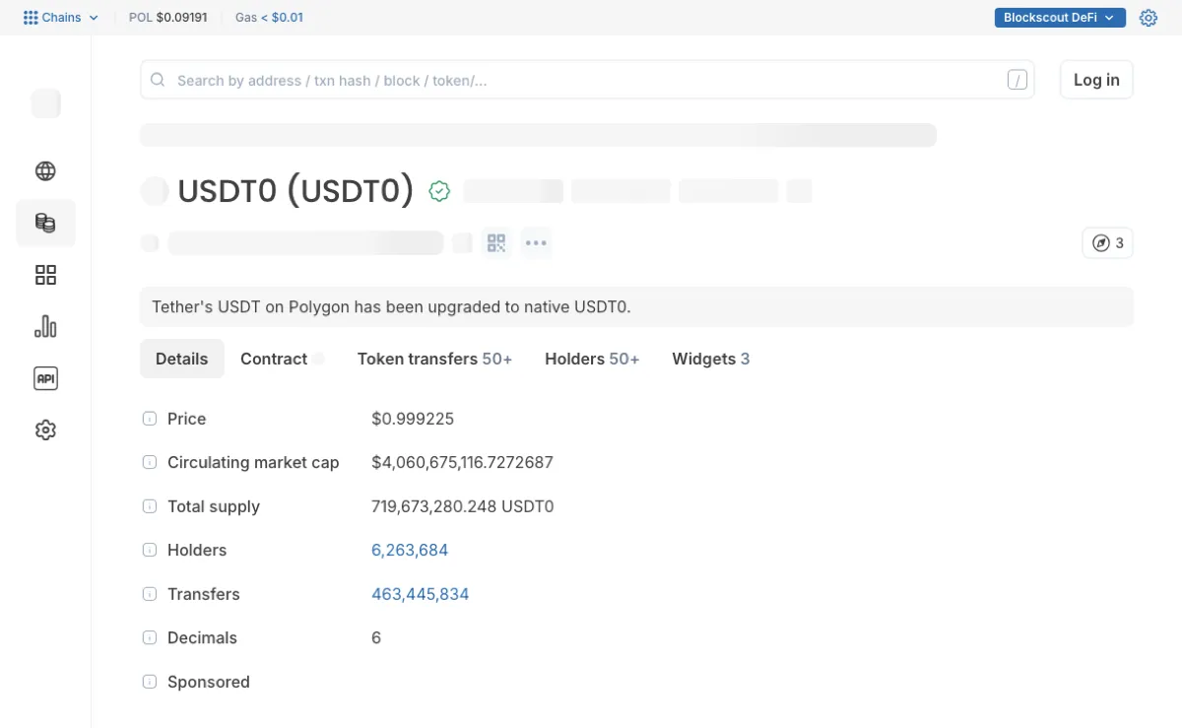Click the USDT0 (USDT0) heading
Image resolution: width=1182 pixels, height=728 pixels.
295,191
